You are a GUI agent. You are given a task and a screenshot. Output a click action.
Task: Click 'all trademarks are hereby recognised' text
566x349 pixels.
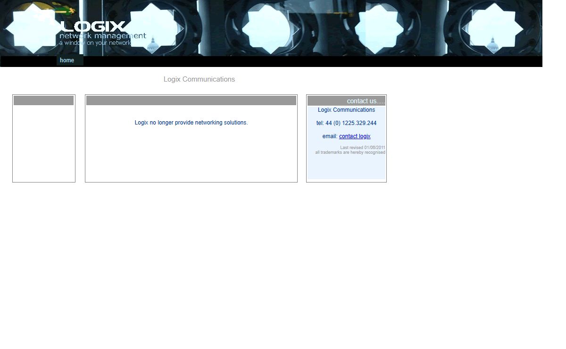350,152
